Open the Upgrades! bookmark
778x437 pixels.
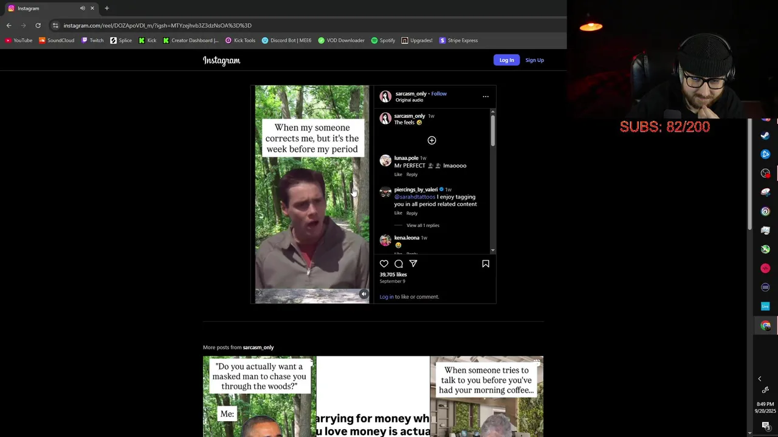coord(417,40)
